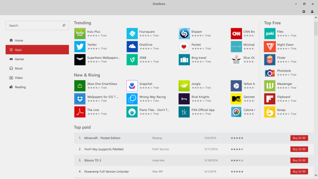This screenshot has width=318, height=179.
Task: Select Reading in the sidebar
Action: (x=20, y=87)
